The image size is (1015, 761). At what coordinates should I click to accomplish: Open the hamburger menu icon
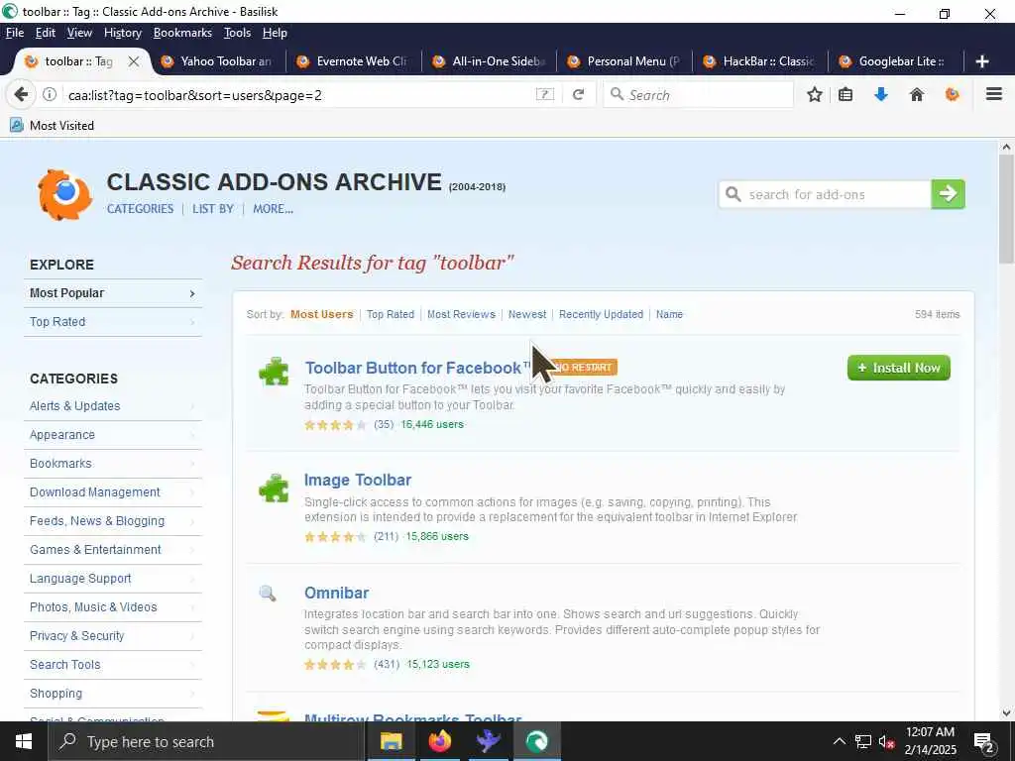point(994,95)
